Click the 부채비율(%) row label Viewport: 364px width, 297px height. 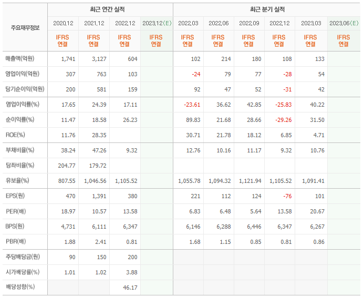coord(20,150)
